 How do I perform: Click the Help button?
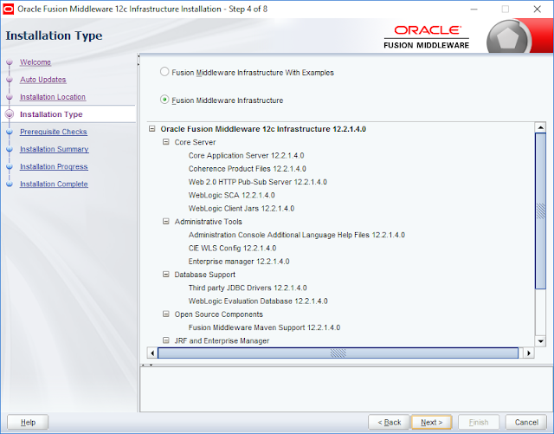click(x=28, y=423)
